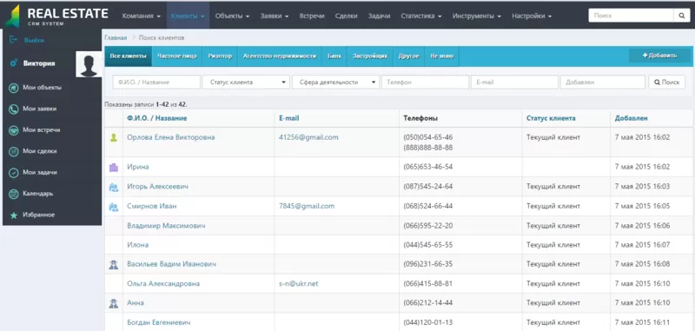
Task: Open the Сфера деятельности filter dropdown
Action: [335, 82]
